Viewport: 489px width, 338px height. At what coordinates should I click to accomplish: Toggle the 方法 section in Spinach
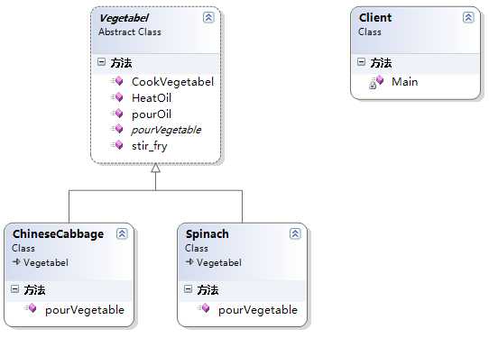click(188, 288)
